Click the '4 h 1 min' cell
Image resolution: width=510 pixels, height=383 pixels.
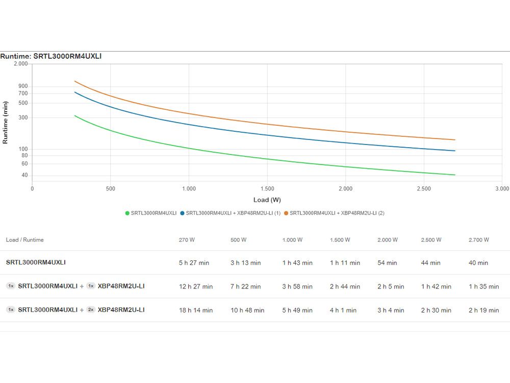pyautogui.click(x=343, y=310)
